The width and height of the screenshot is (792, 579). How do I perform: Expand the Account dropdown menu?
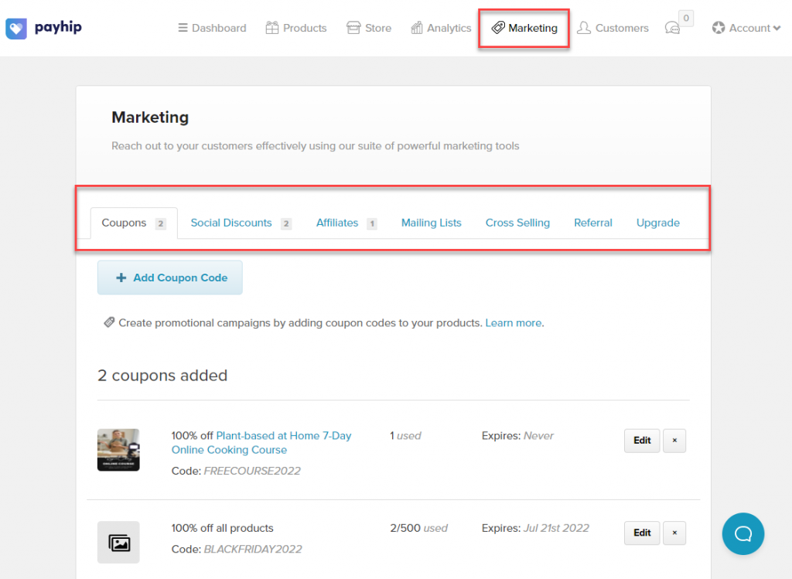pos(746,28)
